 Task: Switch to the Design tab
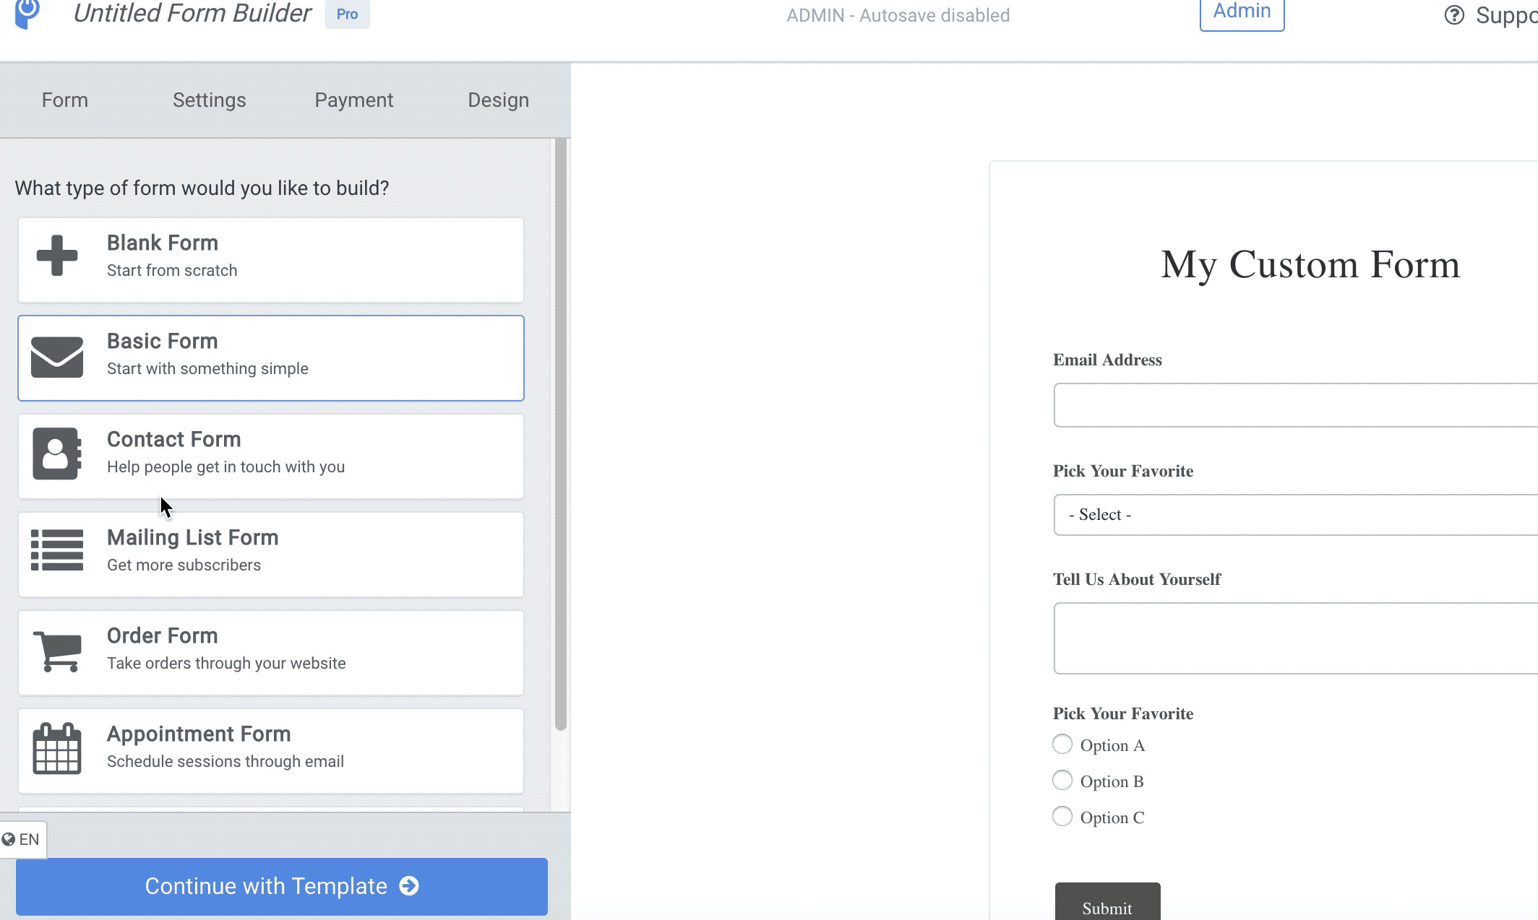[499, 100]
